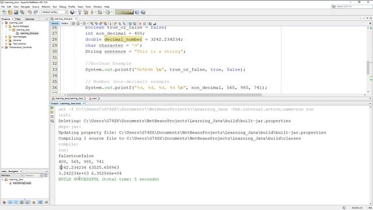Click the Uncomment code icon in editor toolbar
This screenshot has width=373, height=210.
coord(154,23)
